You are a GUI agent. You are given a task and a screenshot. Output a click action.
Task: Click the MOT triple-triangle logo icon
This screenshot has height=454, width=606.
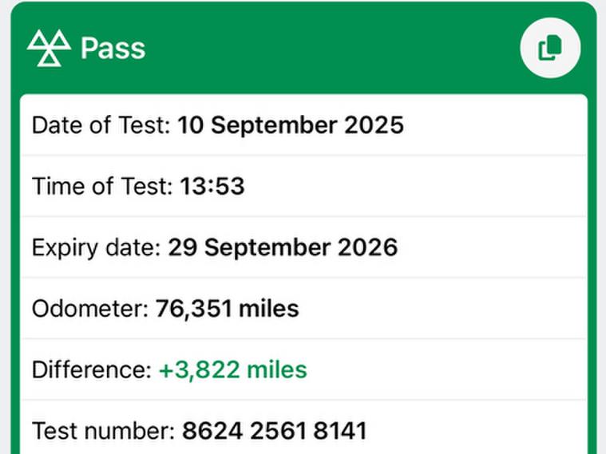click(x=49, y=48)
